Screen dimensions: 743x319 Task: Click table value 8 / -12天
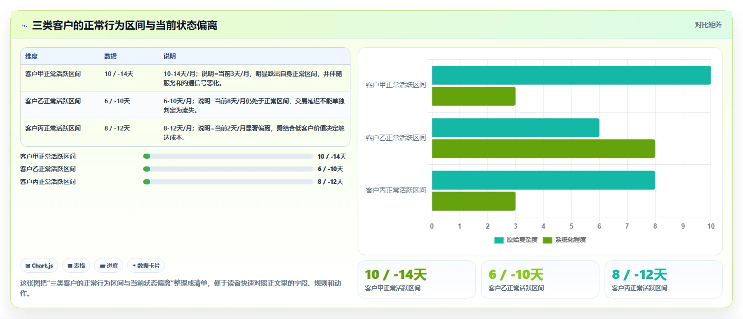click(x=117, y=128)
